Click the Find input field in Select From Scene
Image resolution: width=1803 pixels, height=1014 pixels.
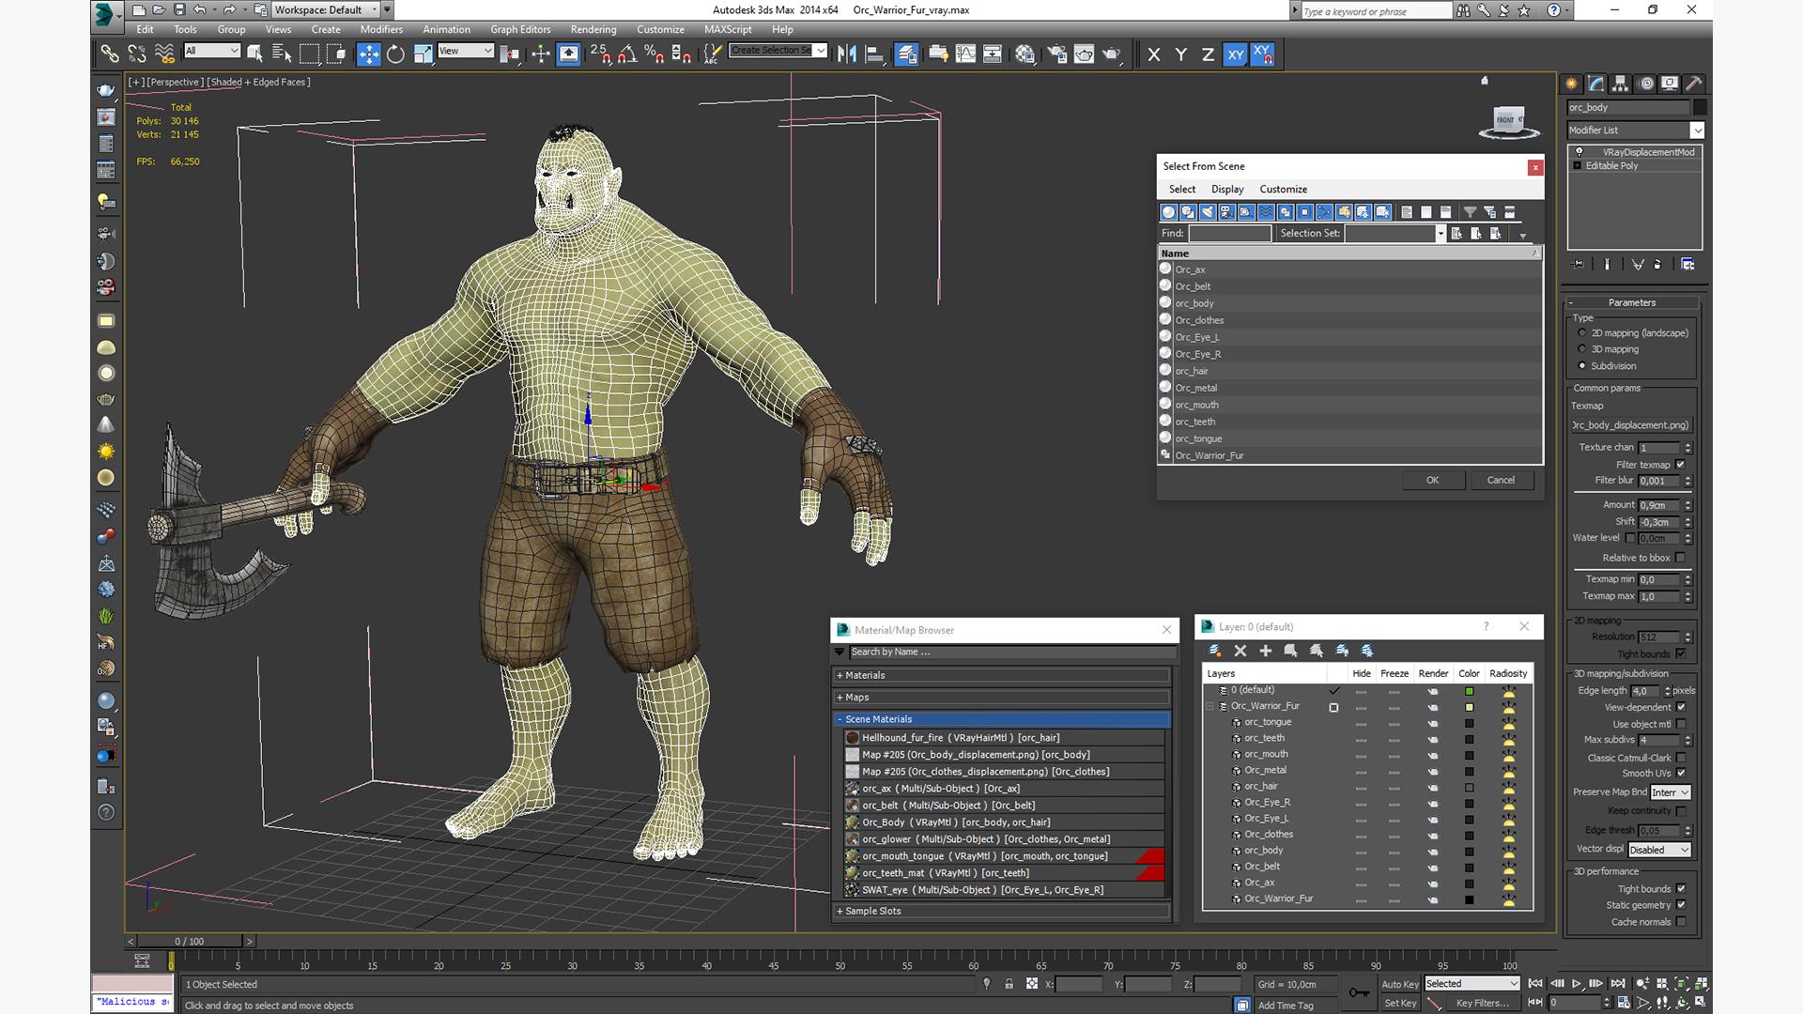tap(1229, 234)
